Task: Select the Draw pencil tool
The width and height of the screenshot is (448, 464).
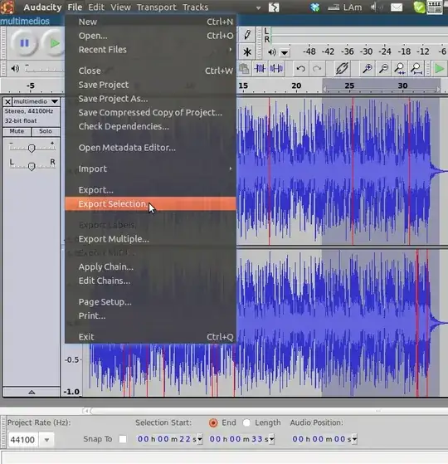Action: pos(247,35)
